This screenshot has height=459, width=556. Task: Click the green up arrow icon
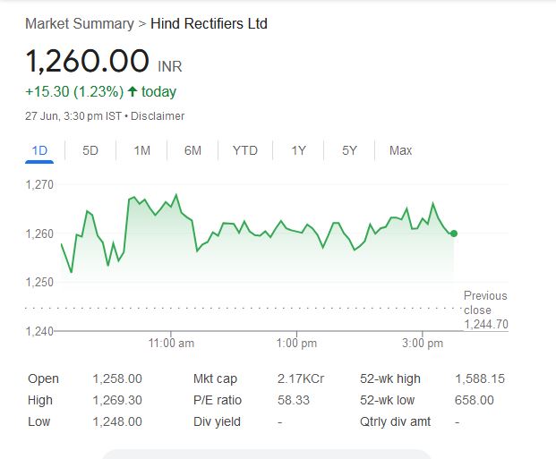point(133,91)
